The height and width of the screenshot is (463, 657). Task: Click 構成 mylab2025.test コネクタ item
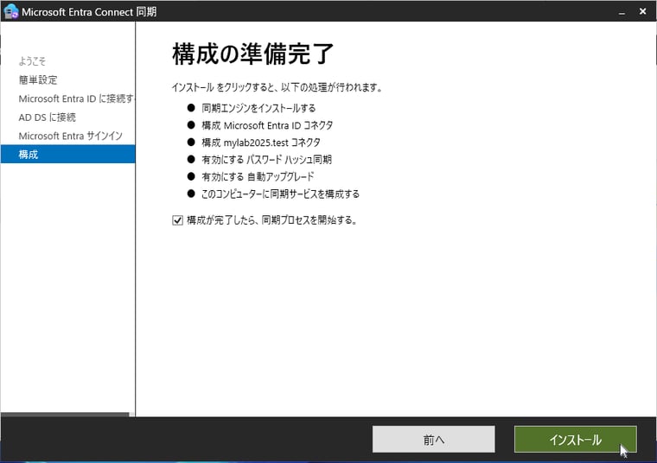pos(261,143)
